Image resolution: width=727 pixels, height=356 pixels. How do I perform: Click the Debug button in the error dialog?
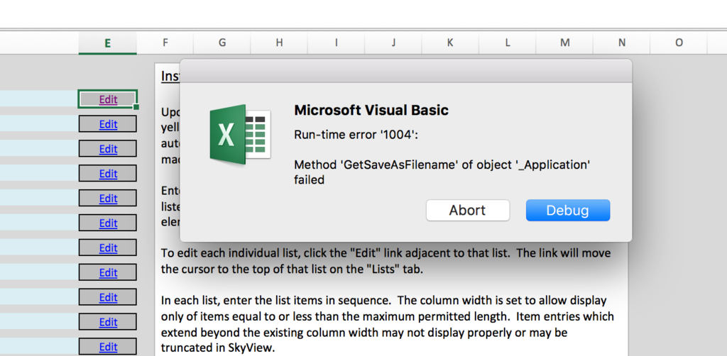click(567, 210)
